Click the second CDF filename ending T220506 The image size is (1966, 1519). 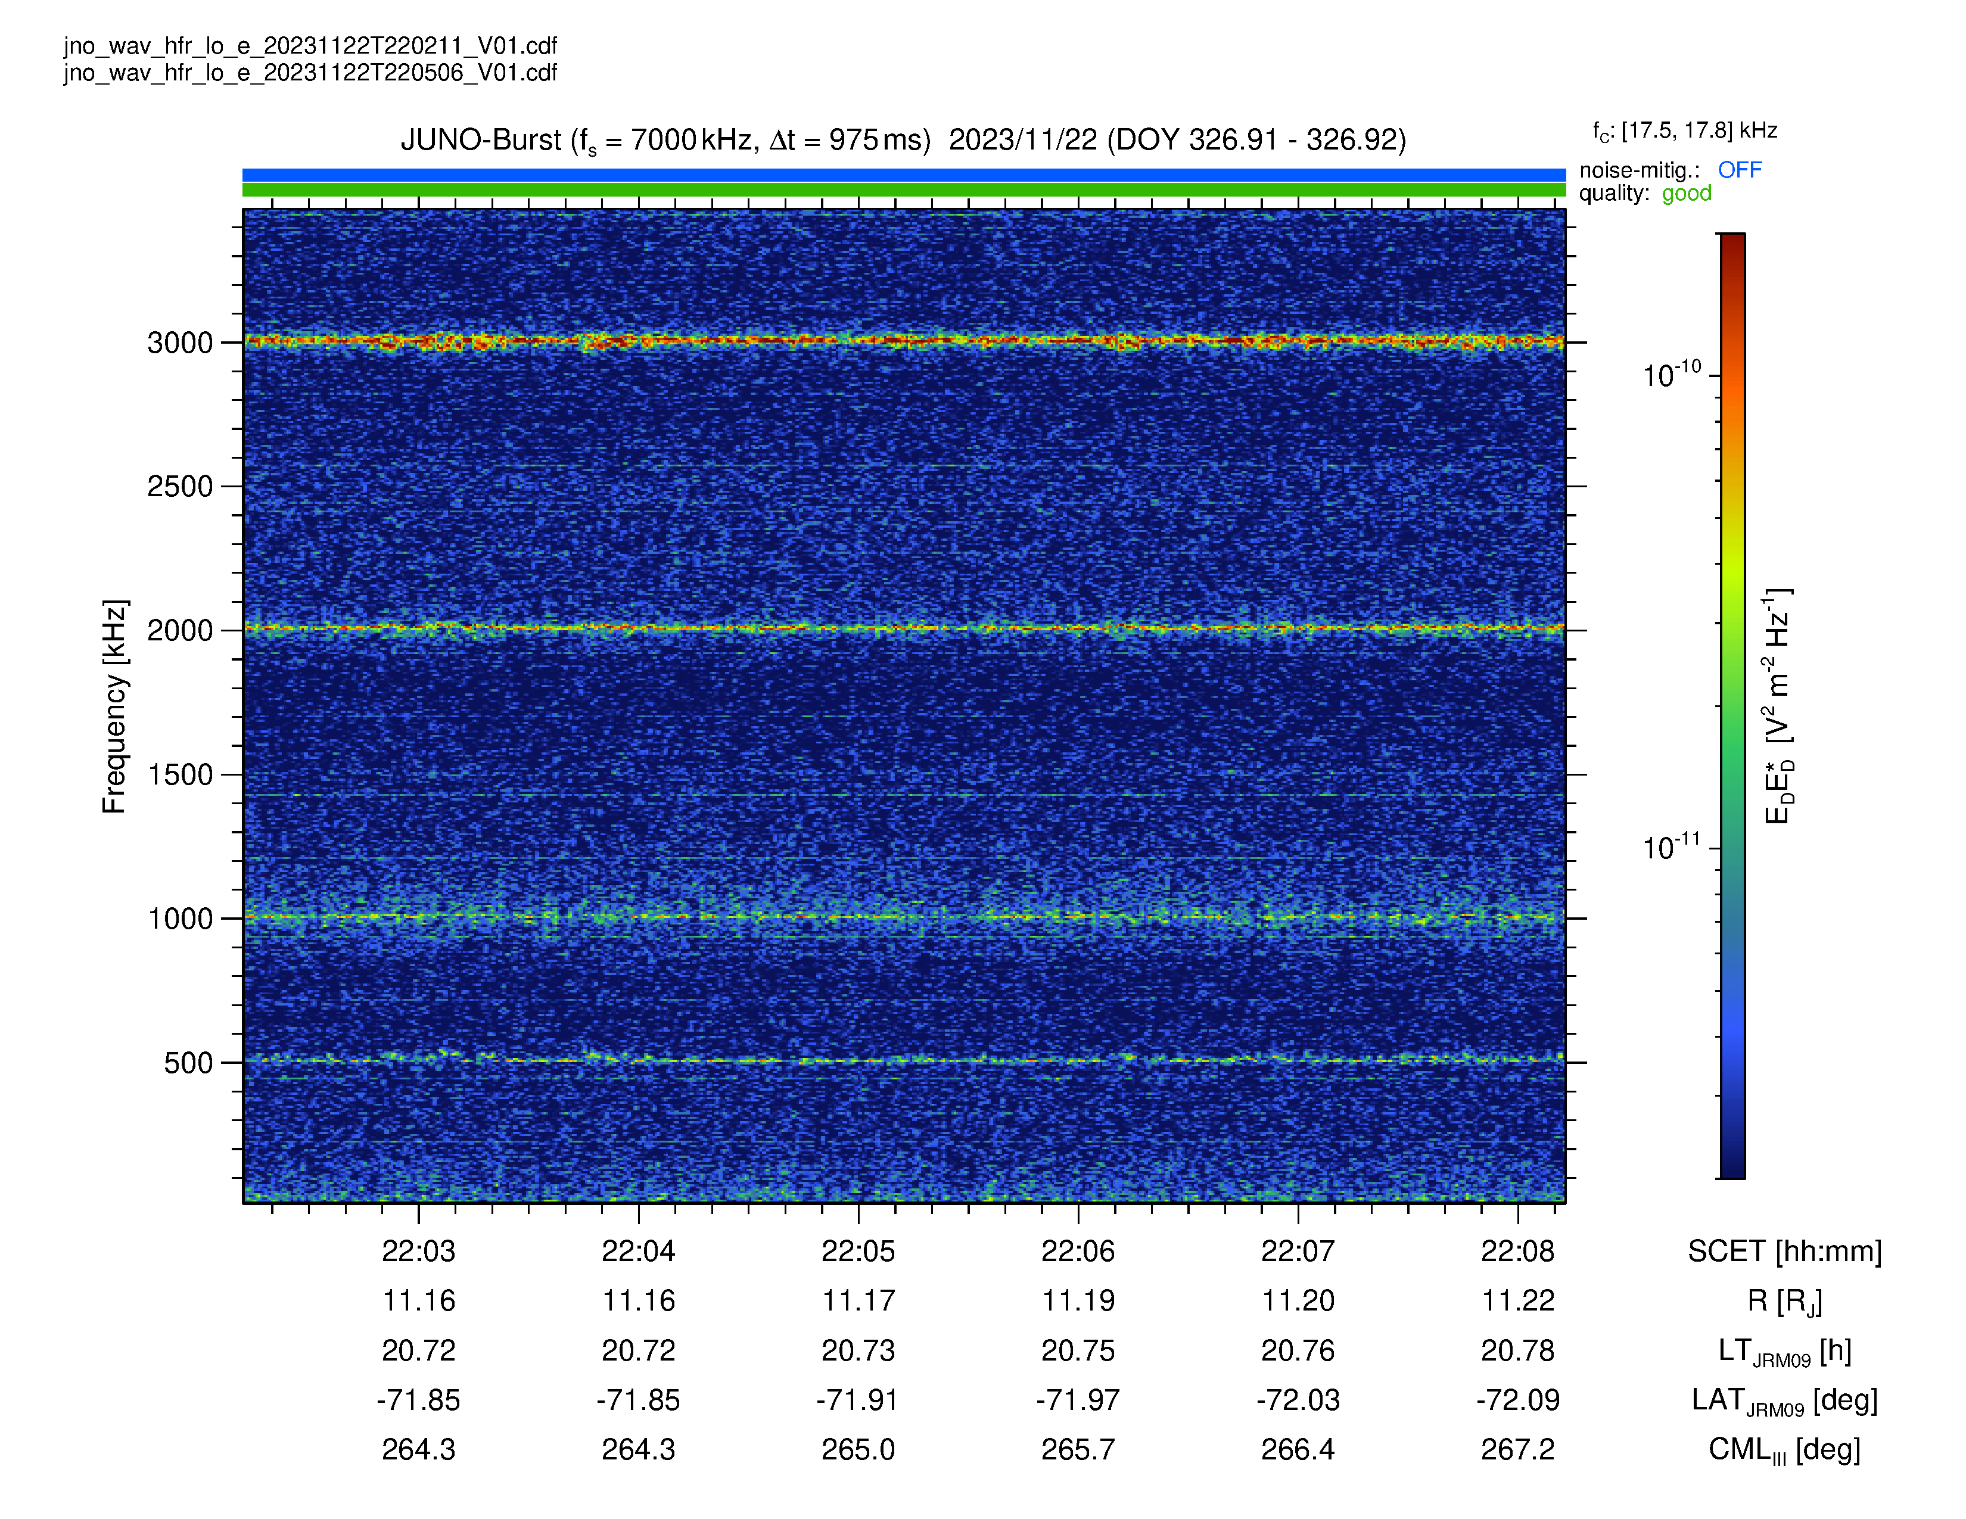[310, 73]
